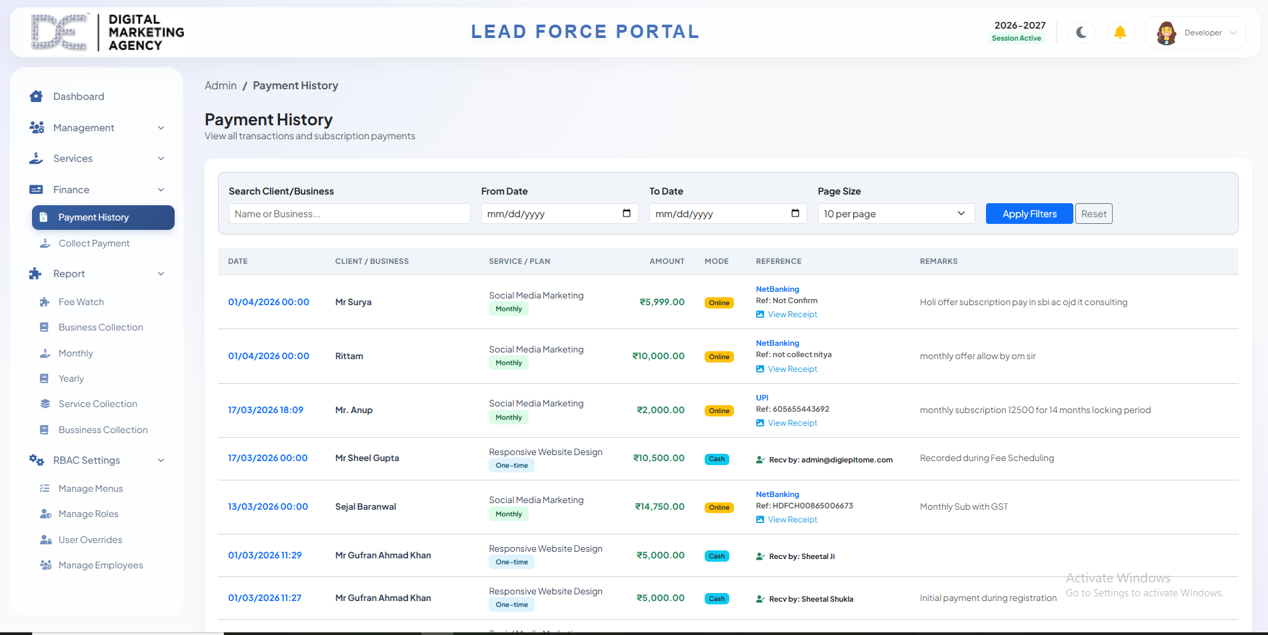Expand the Services sidebar section
This screenshot has height=635, width=1268.
click(x=97, y=159)
